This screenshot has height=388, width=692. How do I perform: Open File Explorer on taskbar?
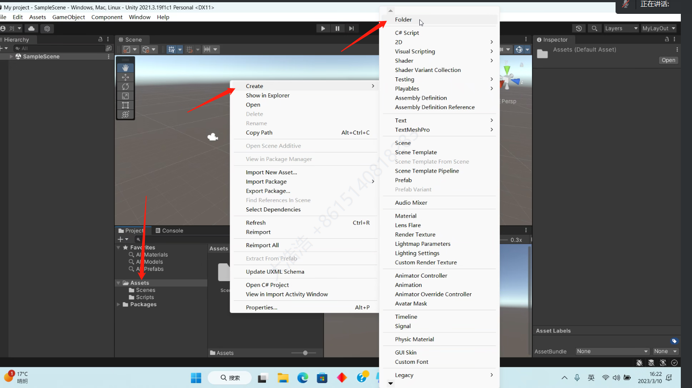pyautogui.click(x=283, y=378)
